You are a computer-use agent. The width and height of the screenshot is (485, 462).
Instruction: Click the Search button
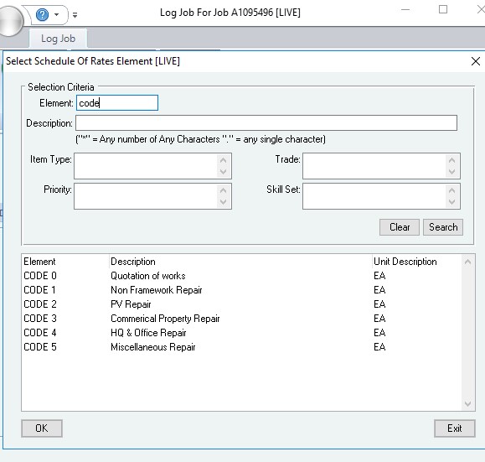tap(443, 227)
